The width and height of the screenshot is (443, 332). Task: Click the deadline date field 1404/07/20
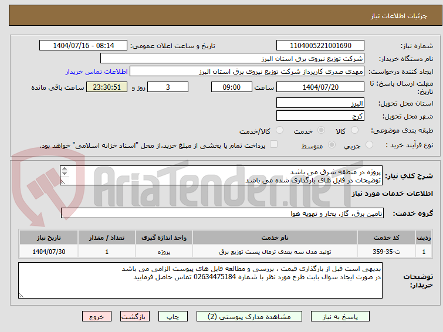320,87
